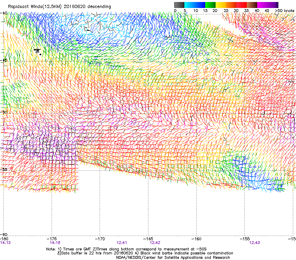The height and width of the screenshot is (260, 296).
Task: Click the 12:42 swath time label
Action: pos(155,243)
